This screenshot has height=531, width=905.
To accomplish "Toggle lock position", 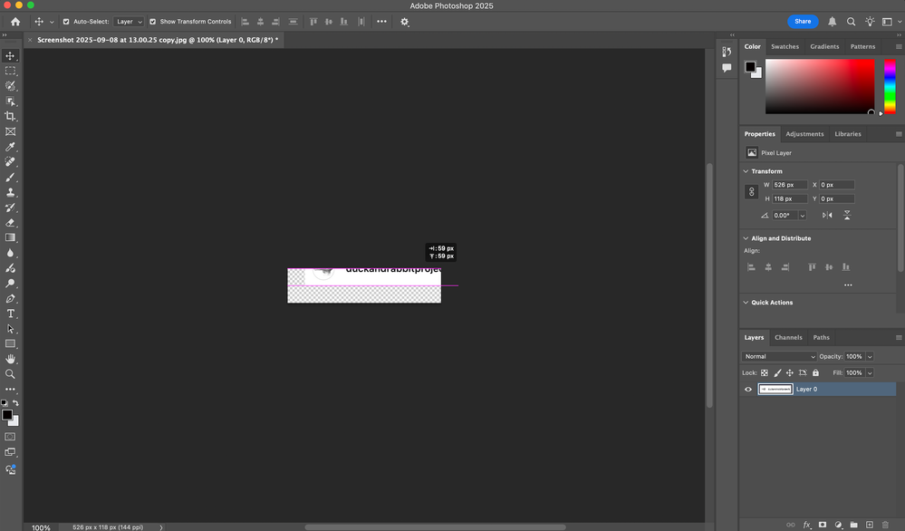I will pos(790,372).
